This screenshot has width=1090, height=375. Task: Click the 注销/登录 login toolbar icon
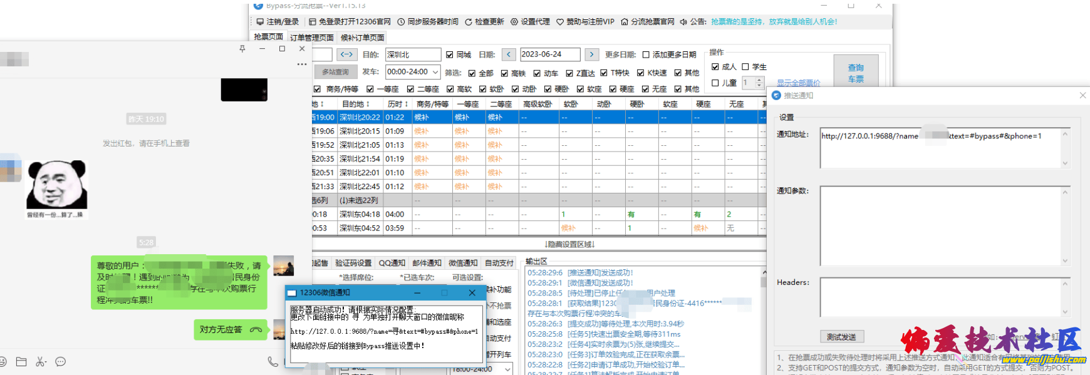coord(260,22)
